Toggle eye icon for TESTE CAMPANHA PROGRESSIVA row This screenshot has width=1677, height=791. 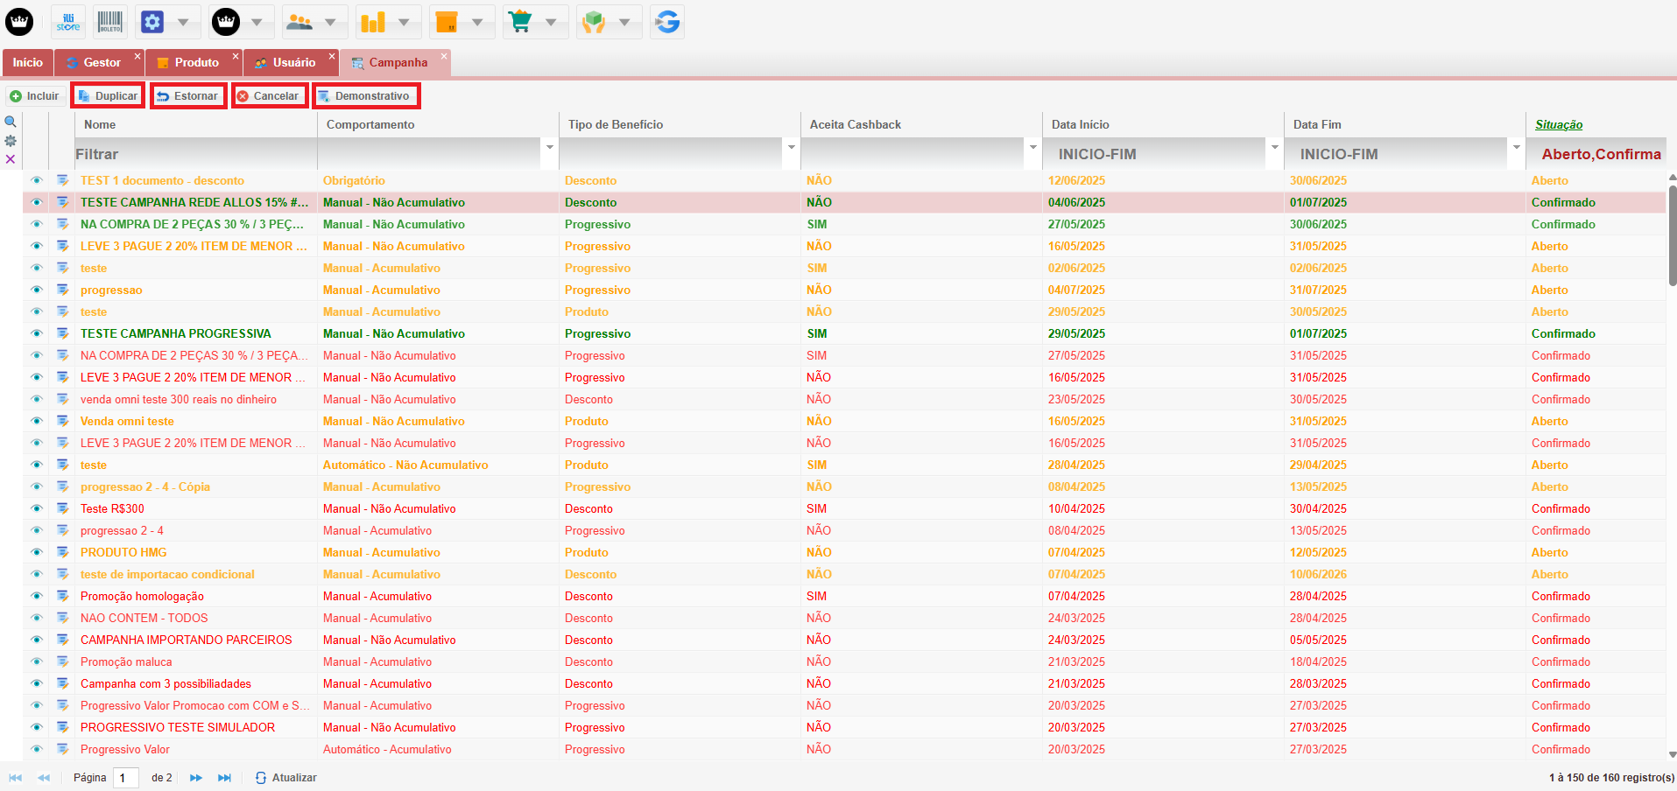[37, 333]
